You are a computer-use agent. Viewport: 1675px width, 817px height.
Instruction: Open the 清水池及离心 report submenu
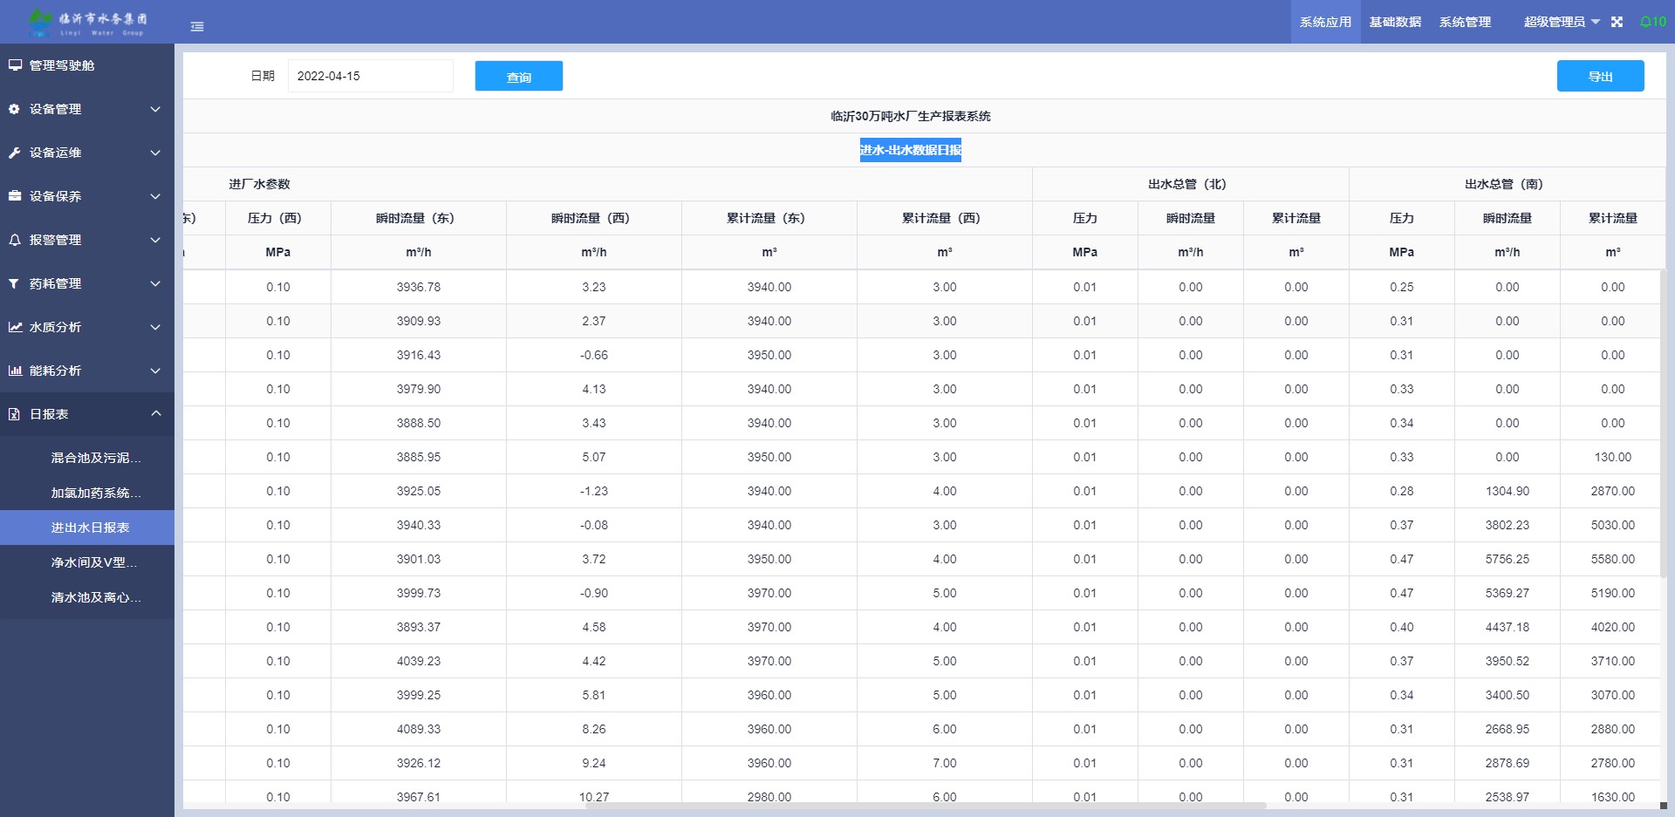(x=87, y=597)
